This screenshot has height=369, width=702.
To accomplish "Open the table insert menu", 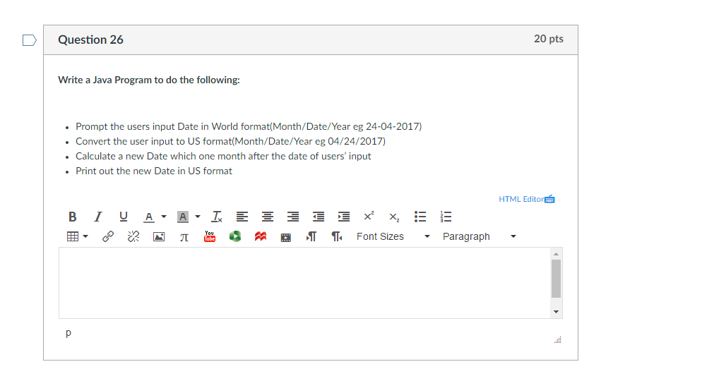I will (x=77, y=236).
